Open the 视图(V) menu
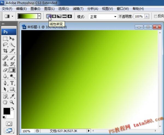This screenshot has height=135, width=164. coord(107,9)
